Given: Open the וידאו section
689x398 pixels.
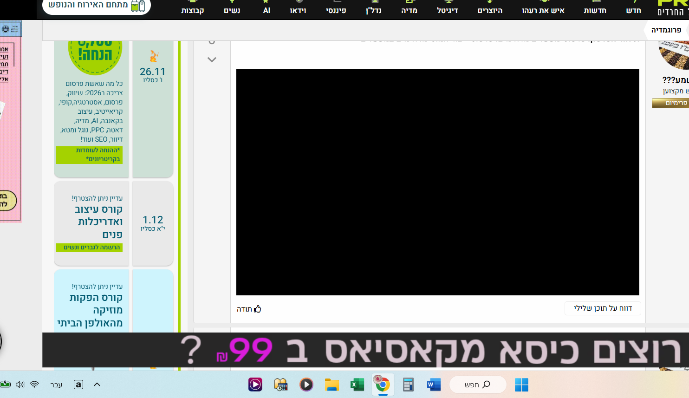Looking at the screenshot, I should (298, 10).
